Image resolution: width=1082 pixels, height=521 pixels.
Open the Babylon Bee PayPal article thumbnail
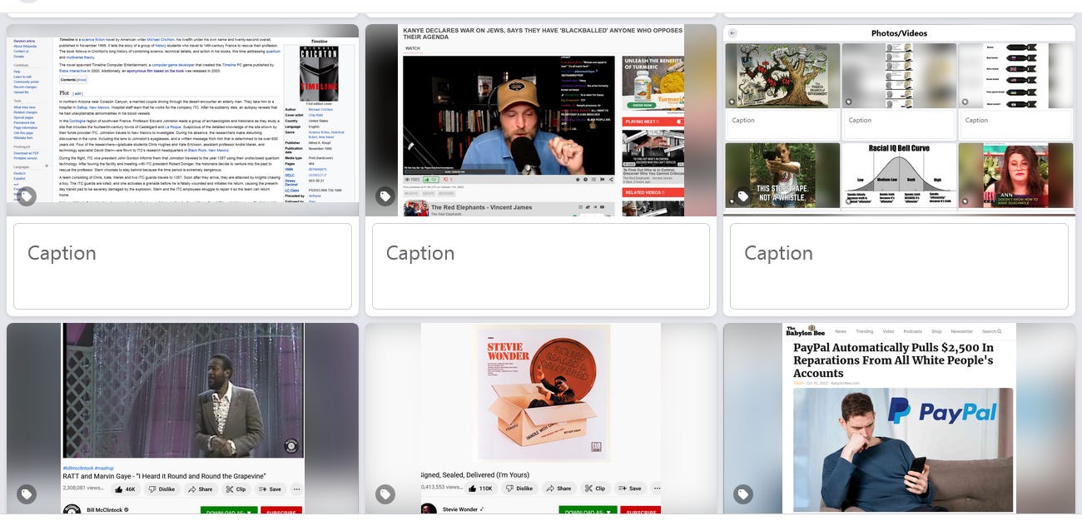900,419
